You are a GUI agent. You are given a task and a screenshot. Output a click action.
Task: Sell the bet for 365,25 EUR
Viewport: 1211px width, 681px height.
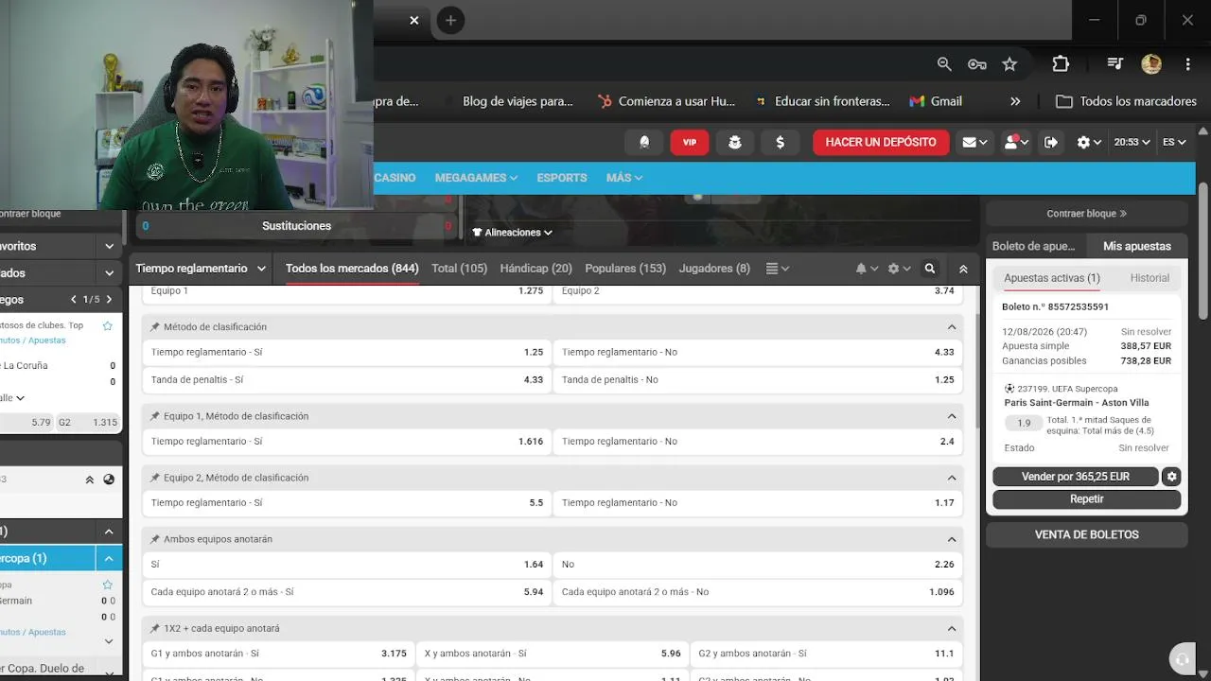pyautogui.click(x=1076, y=477)
